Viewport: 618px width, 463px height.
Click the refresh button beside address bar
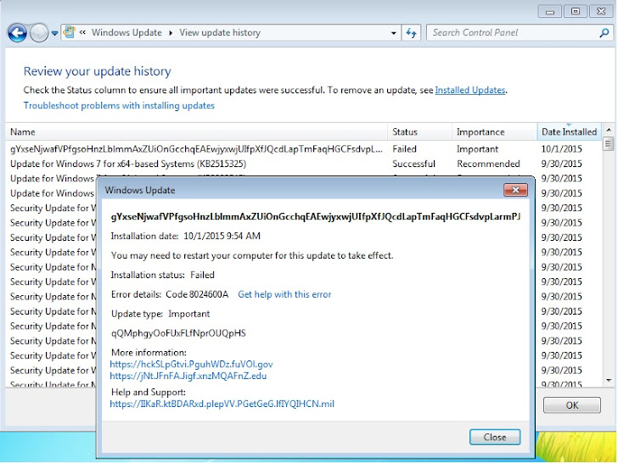coord(411,33)
